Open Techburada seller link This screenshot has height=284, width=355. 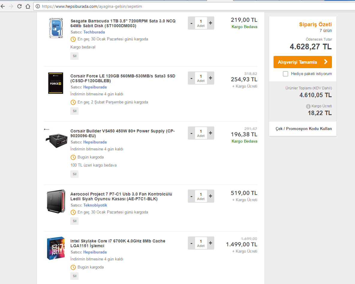(x=94, y=32)
